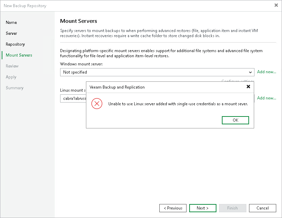Click the red error icon in the dialog
This screenshot has height=218, width=282.
point(97,104)
